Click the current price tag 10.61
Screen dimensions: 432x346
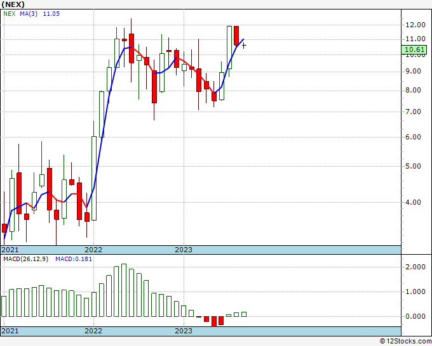pos(415,49)
